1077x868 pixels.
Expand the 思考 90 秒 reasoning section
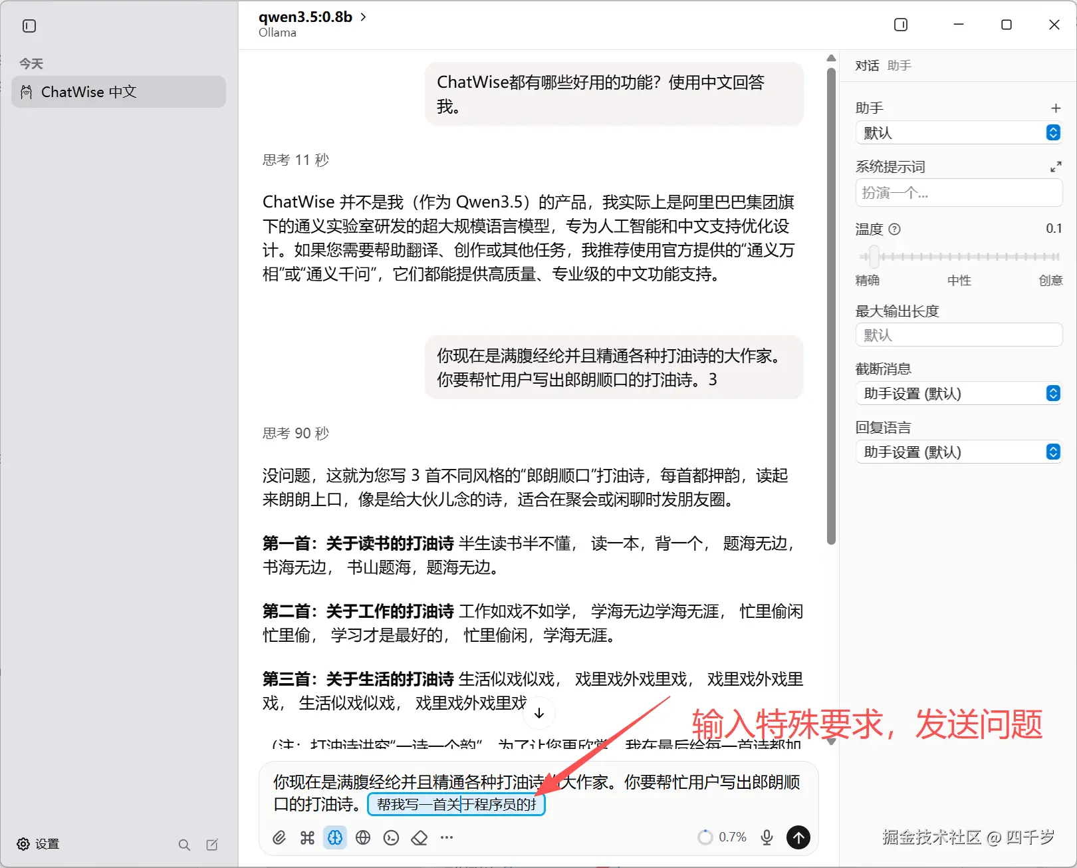tap(295, 433)
